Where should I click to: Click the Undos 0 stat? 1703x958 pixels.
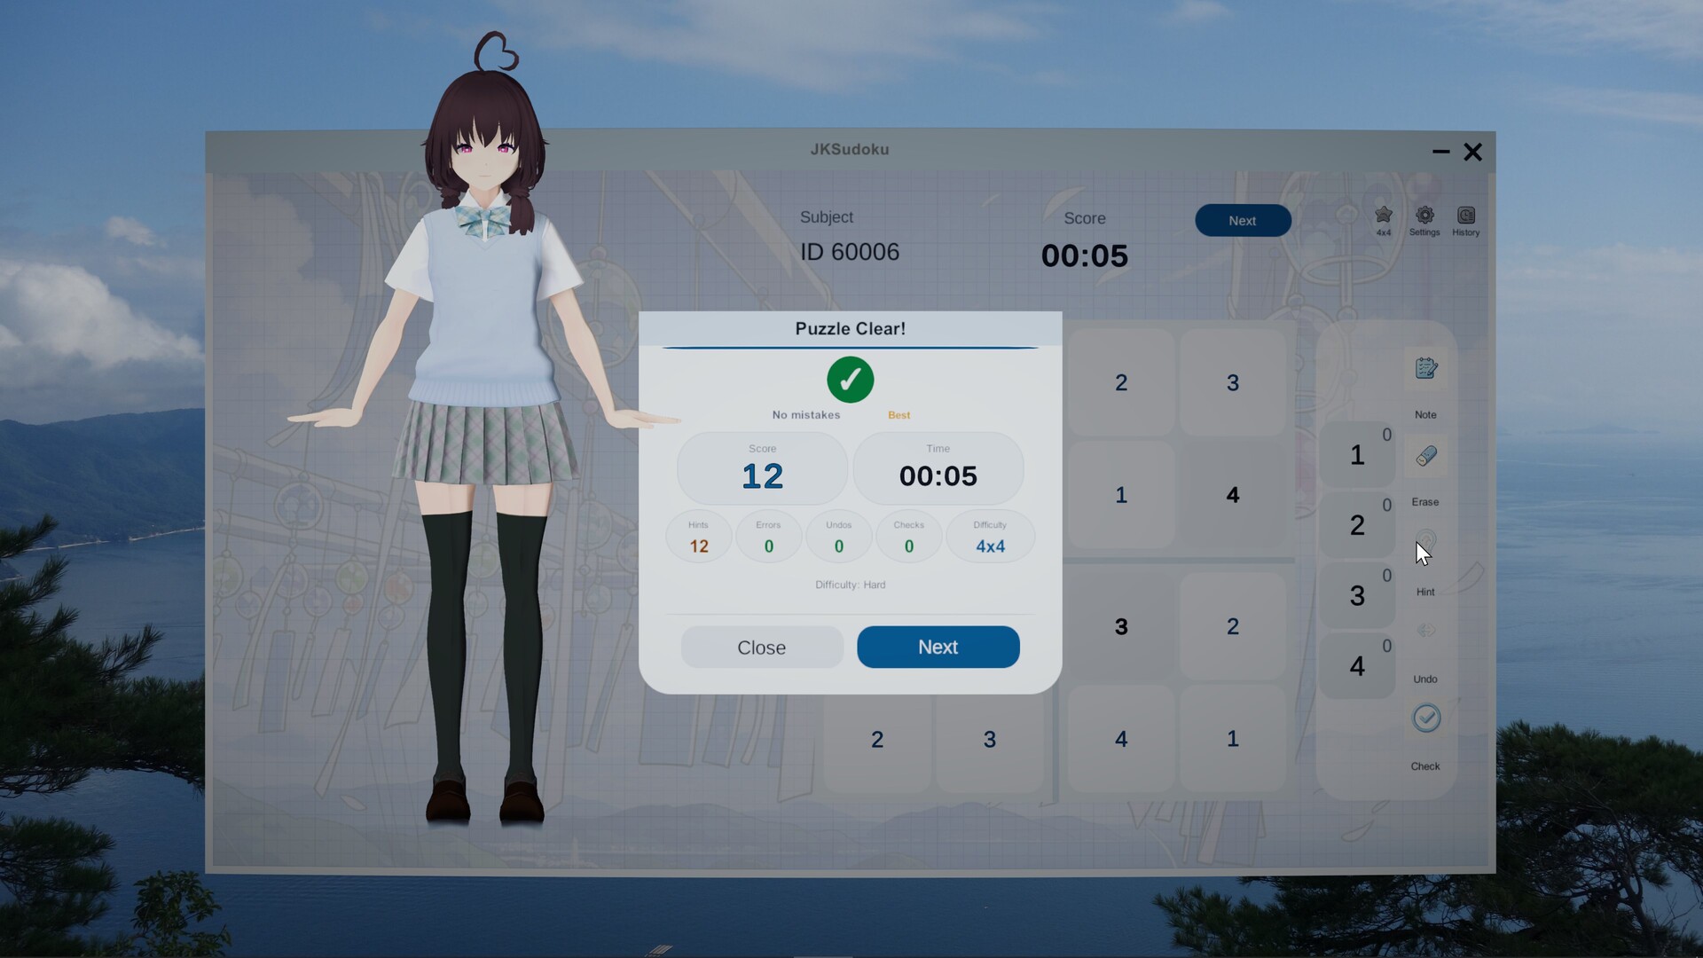pos(838,537)
